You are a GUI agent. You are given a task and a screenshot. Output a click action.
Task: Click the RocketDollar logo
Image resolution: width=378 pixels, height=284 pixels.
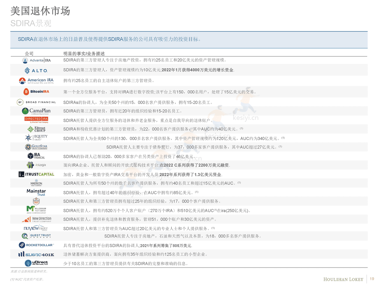[x=36, y=245]
